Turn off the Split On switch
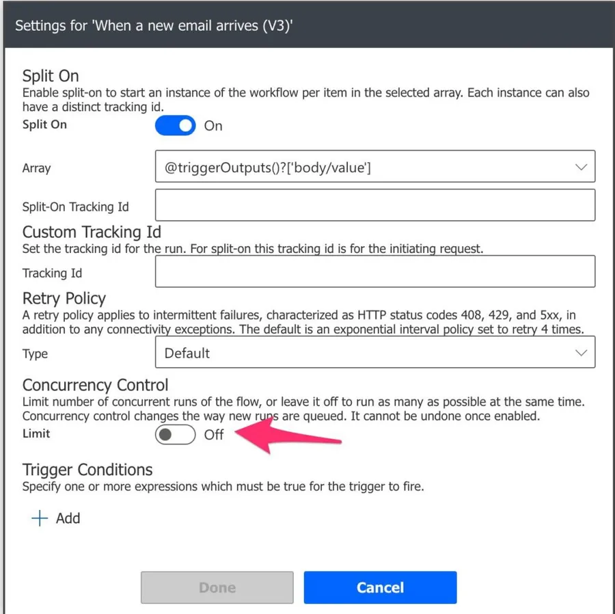Image resolution: width=615 pixels, height=614 pixels. (x=175, y=126)
